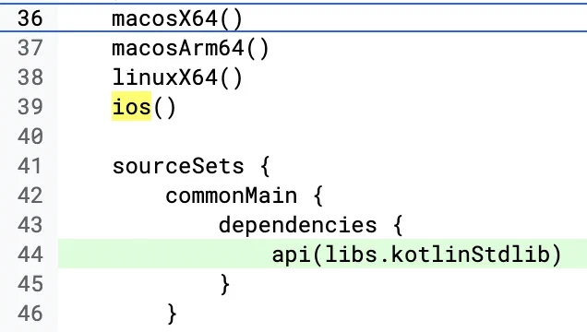Click the closing brace on line 46
The image size is (587, 332).
pos(172,314)
